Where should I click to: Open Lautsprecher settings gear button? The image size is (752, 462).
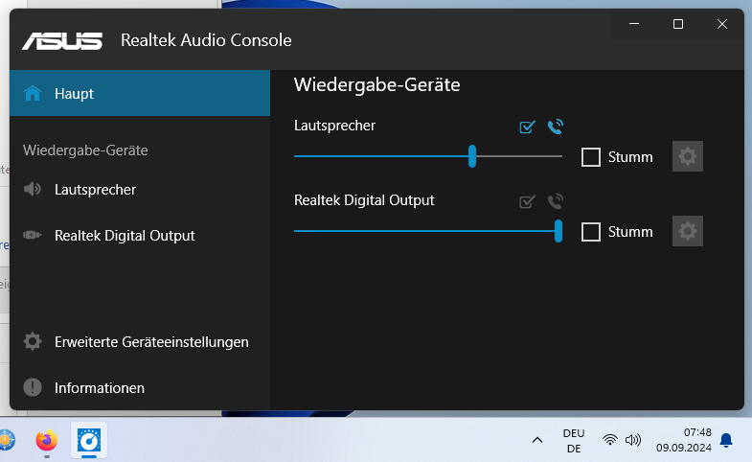point(687,156)
